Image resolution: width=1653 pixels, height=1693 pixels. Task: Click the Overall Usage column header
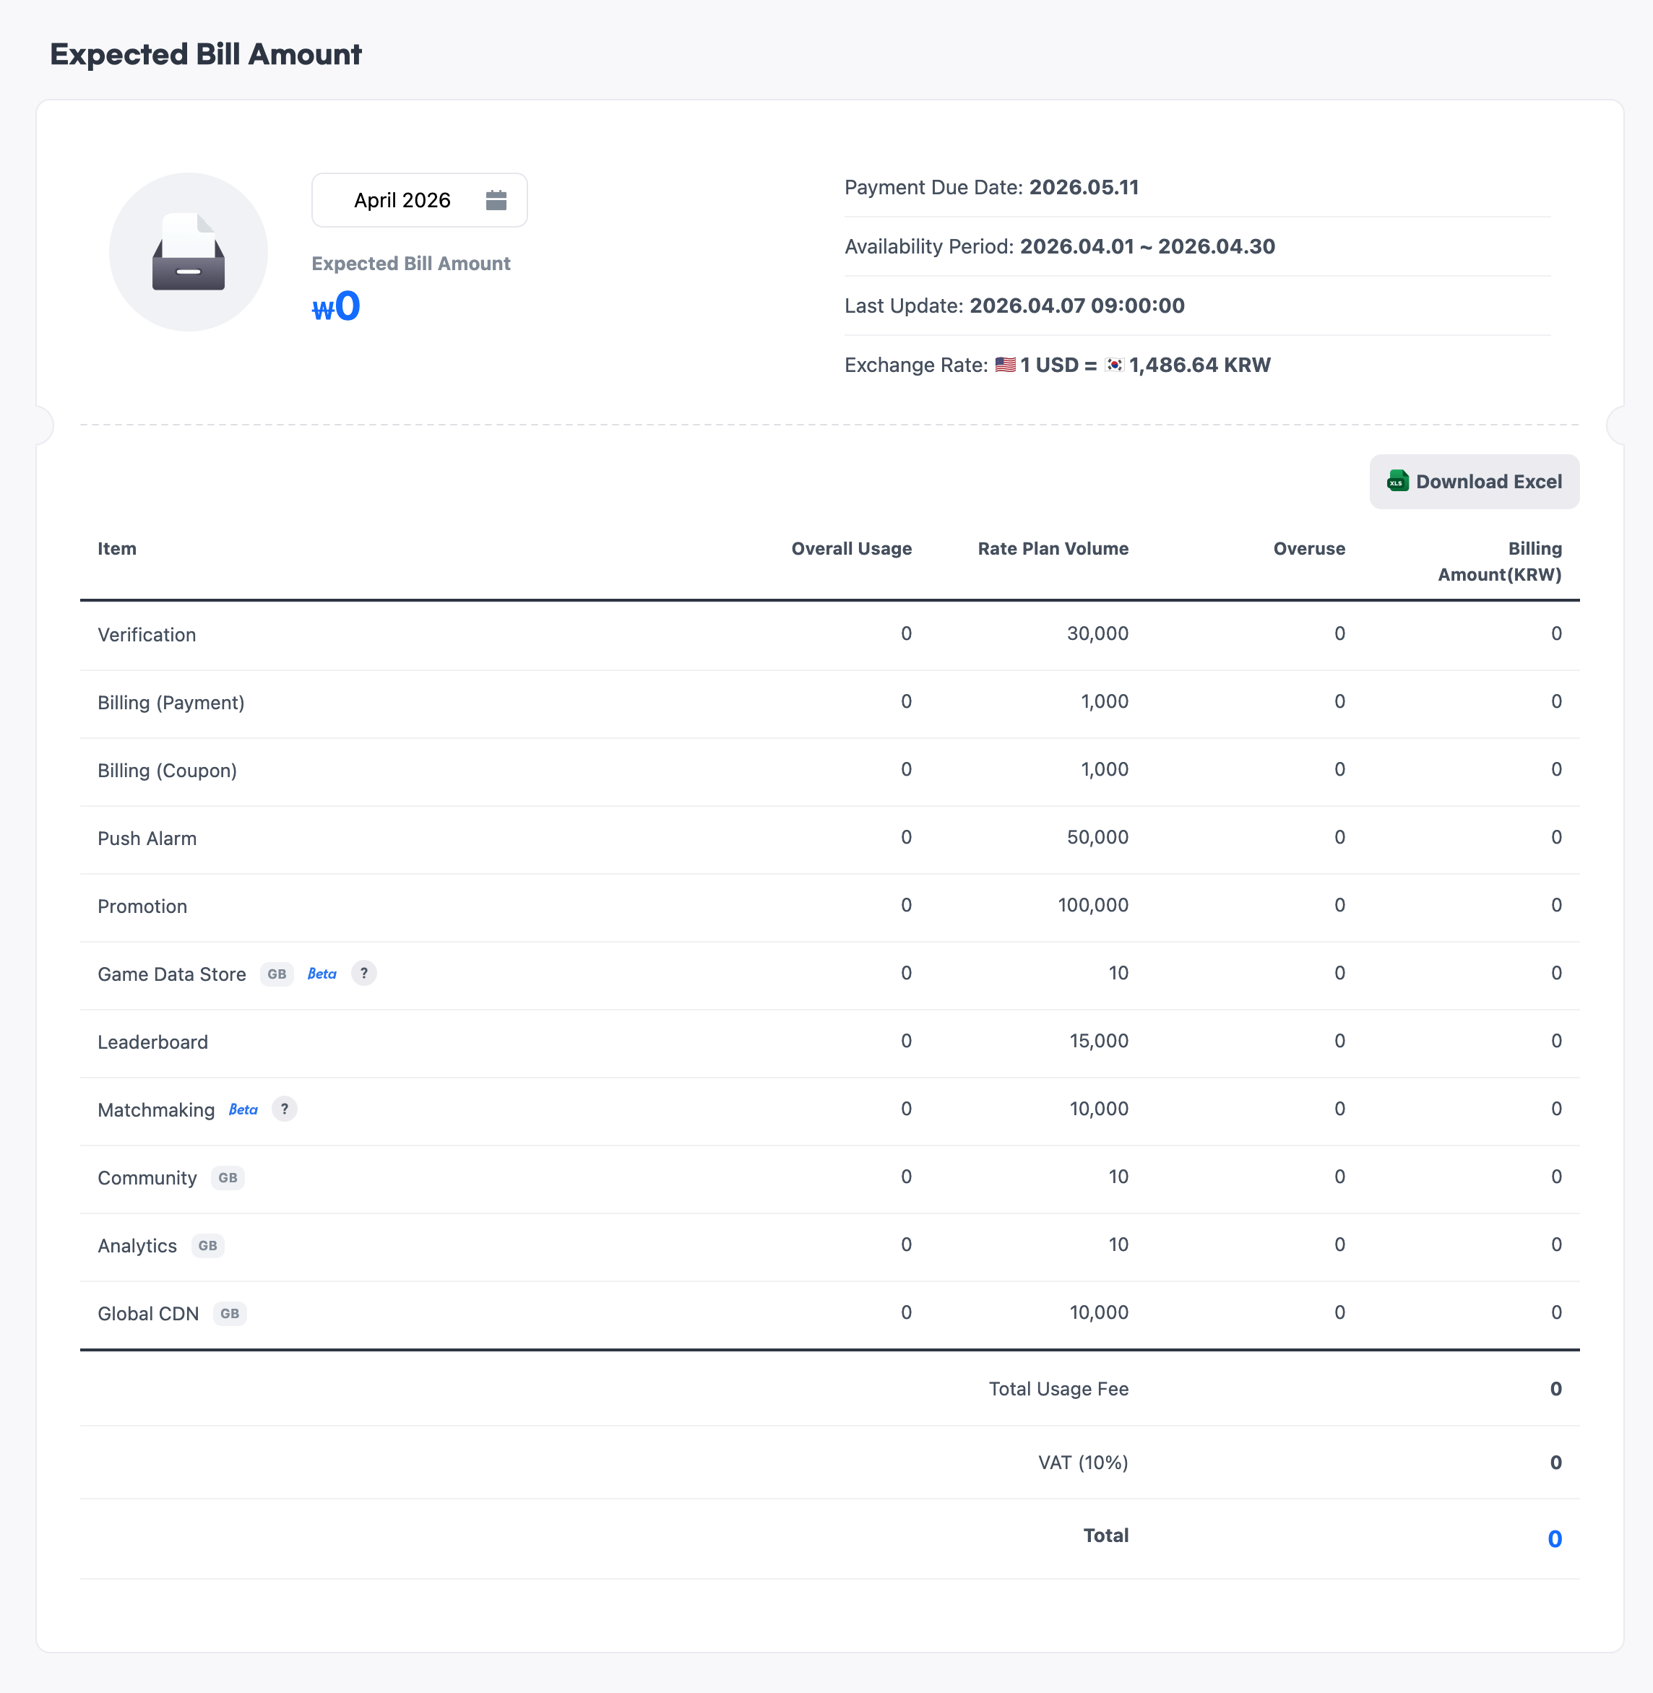coord(851,548)
